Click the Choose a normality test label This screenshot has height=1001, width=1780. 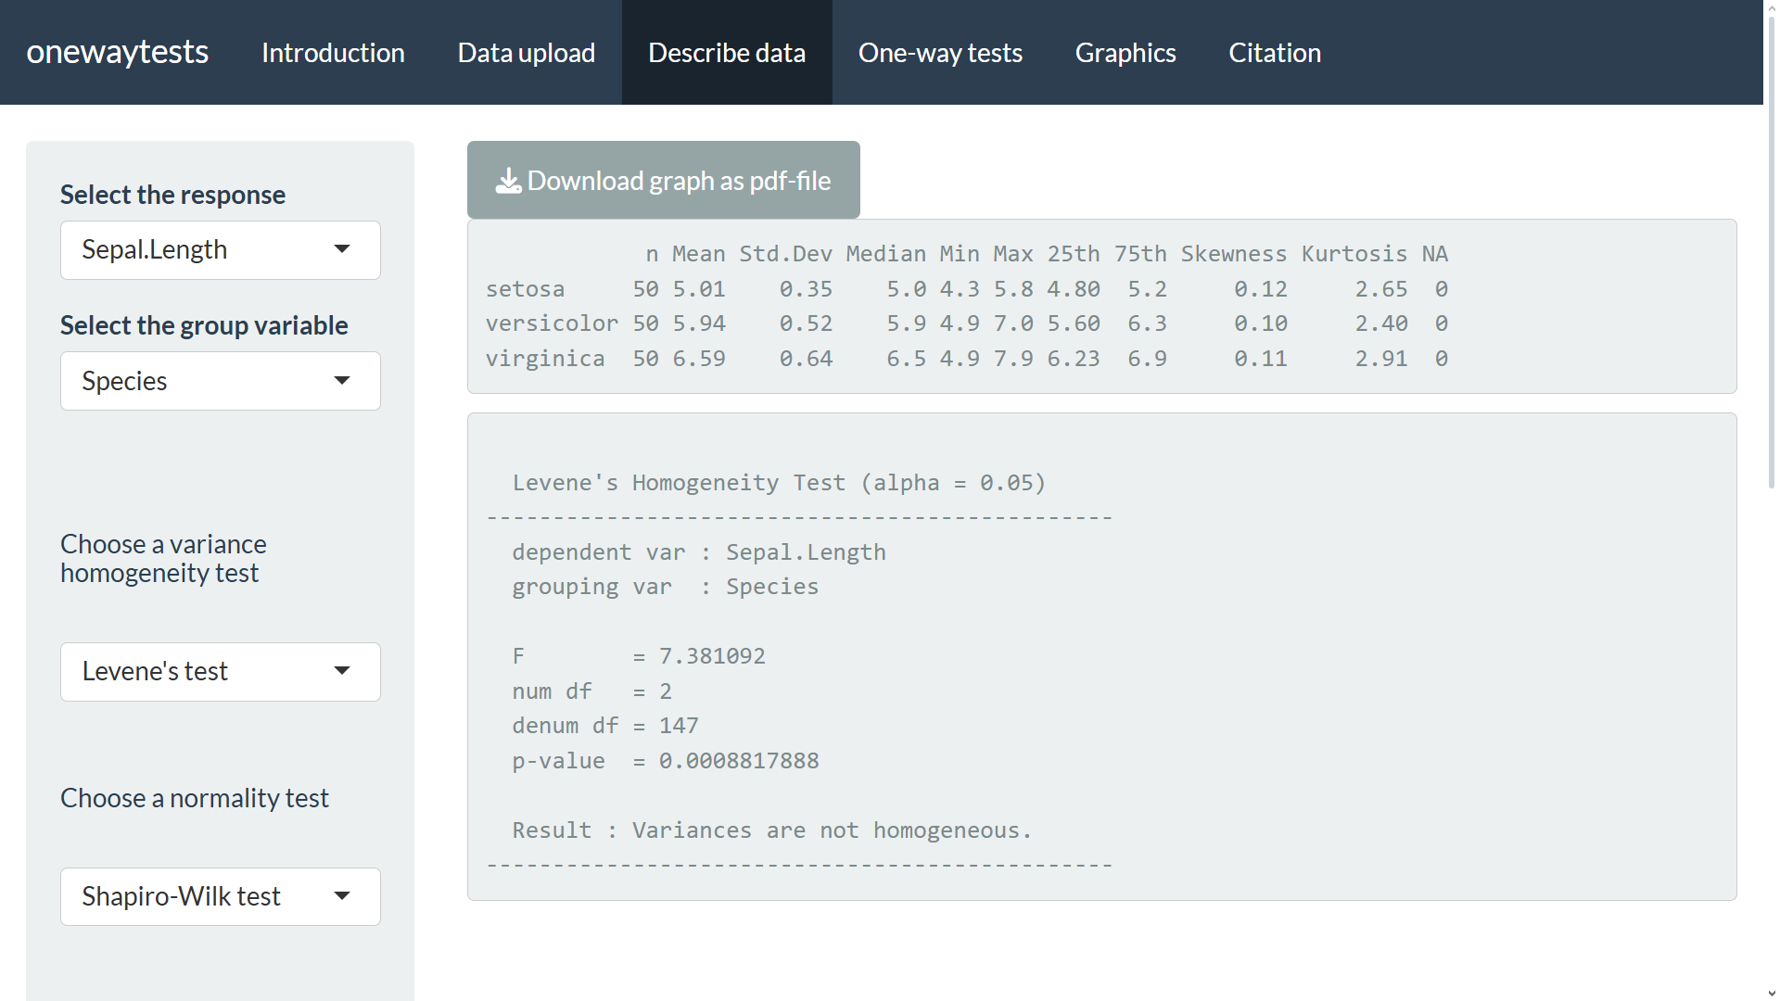point(195,798)
